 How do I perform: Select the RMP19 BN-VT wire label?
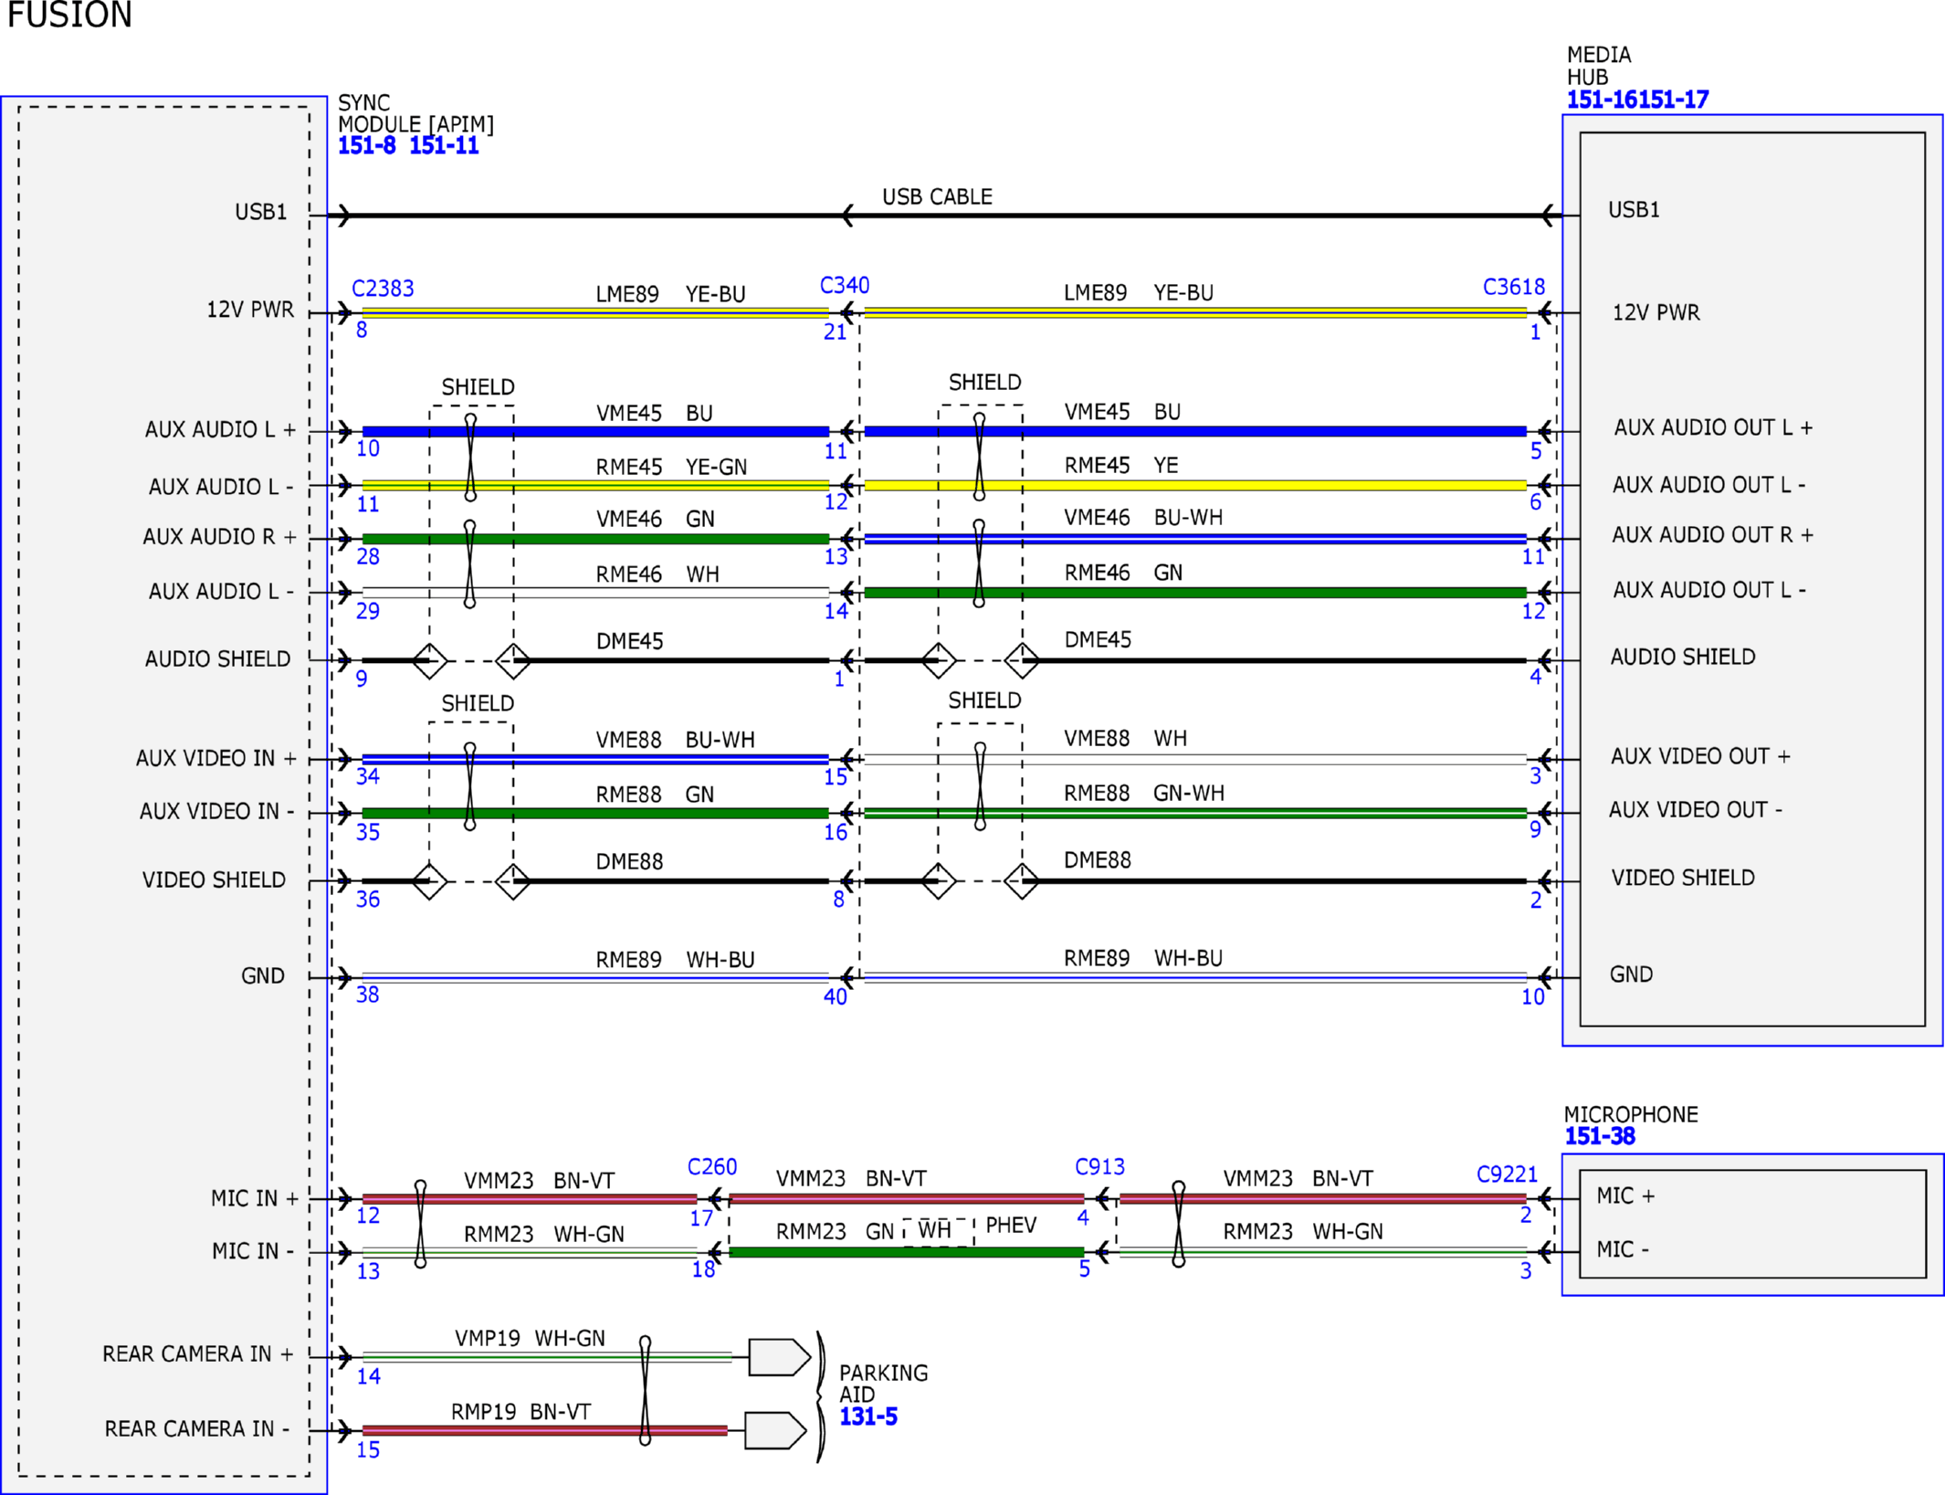tap(520, 1412)
